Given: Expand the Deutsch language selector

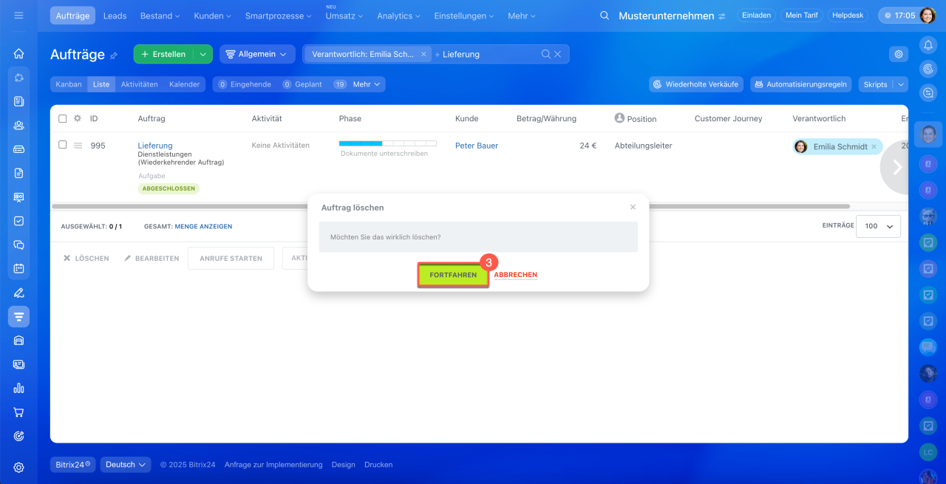Looking at the screenshot, I should (126, 465).
